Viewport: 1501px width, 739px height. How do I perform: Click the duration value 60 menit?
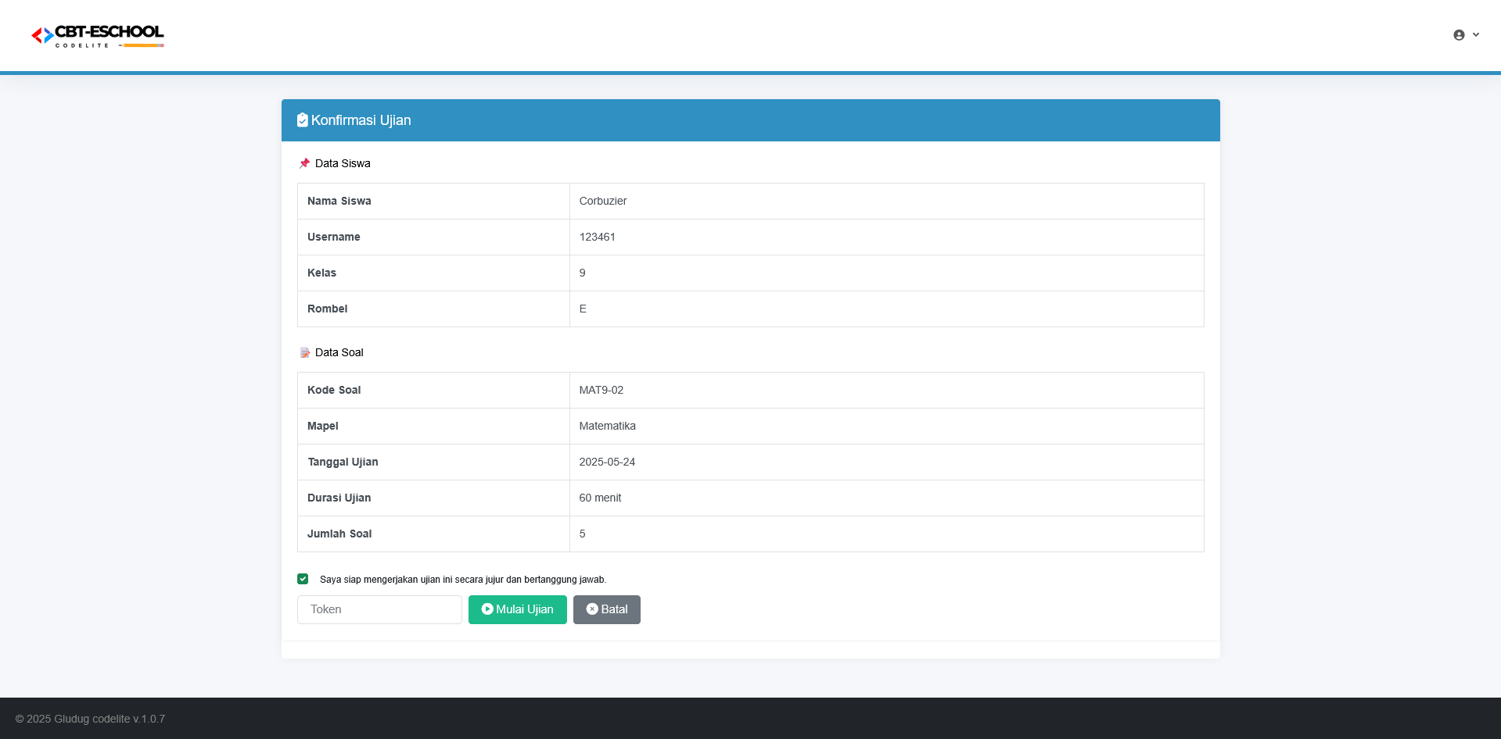[x=601, y=498]
